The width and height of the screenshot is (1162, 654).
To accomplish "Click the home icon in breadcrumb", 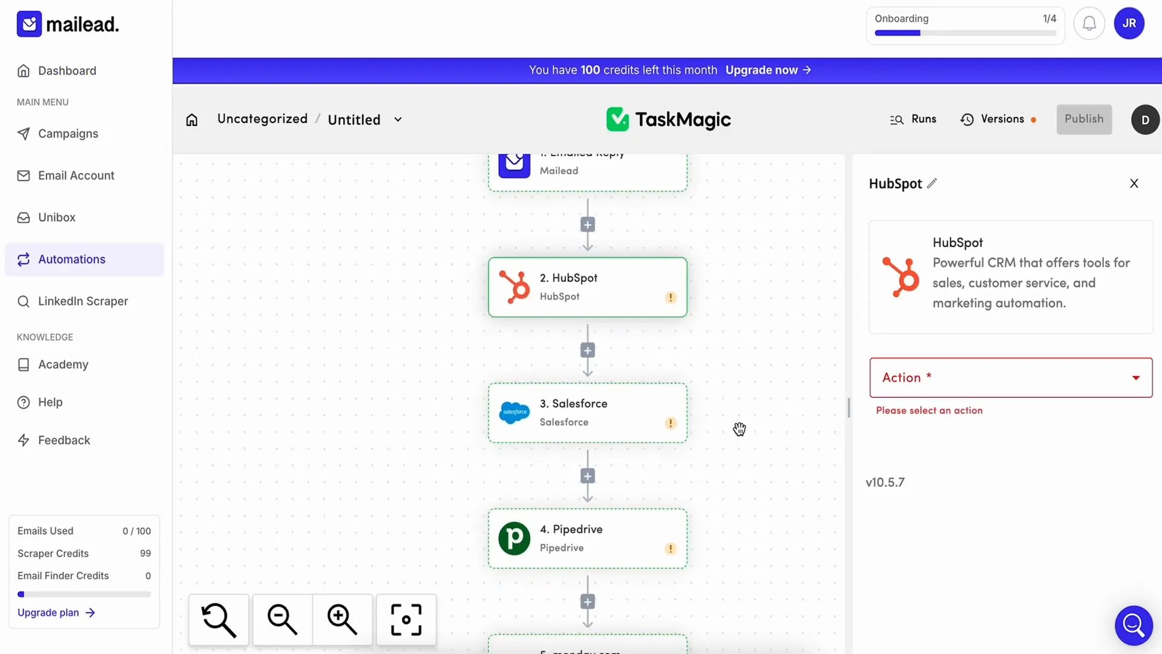I will [x=192, y=120].
